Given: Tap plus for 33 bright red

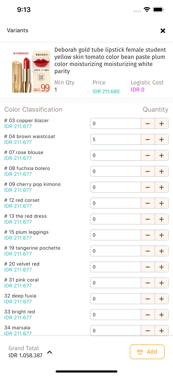Looking at the screenshot, I should 161,315.
